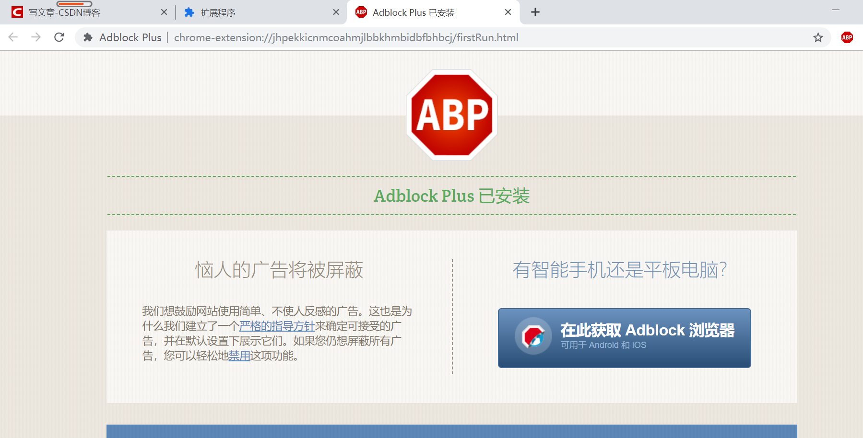863x438 pixels.
Task: Click the Adblock Plus label in address bar
Action: (130, 37)
